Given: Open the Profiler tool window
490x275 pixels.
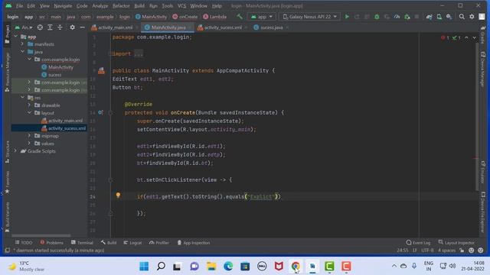Looking at the screenshot, I should [x=159, y=243].
